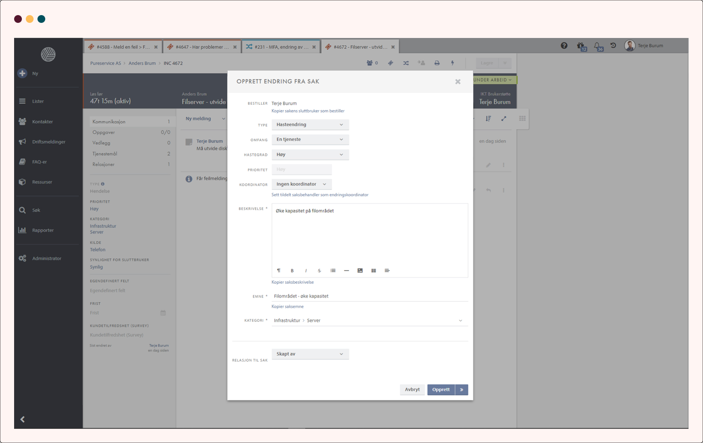This screenshot has height=443, width=703.
Task: Click the Avbryt button
Action: tap(412, 389)
